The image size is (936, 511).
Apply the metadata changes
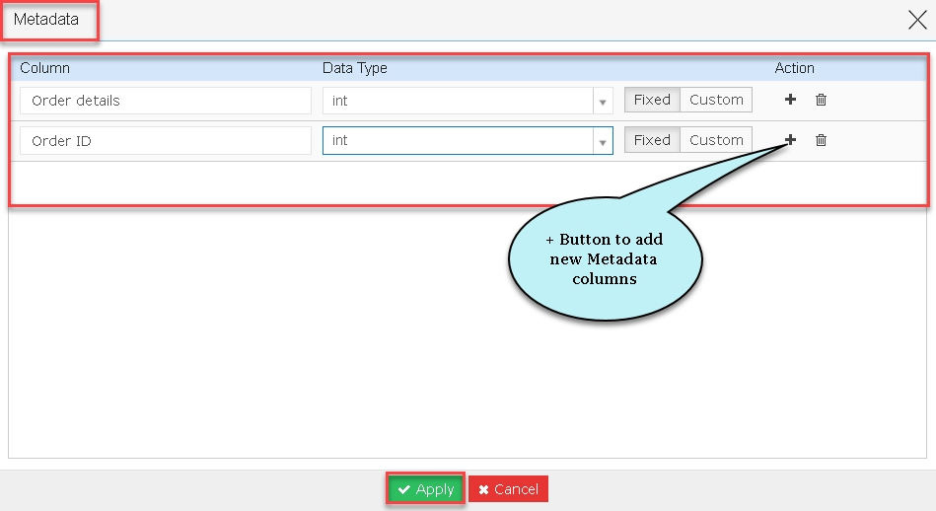(x=425, y=489)
